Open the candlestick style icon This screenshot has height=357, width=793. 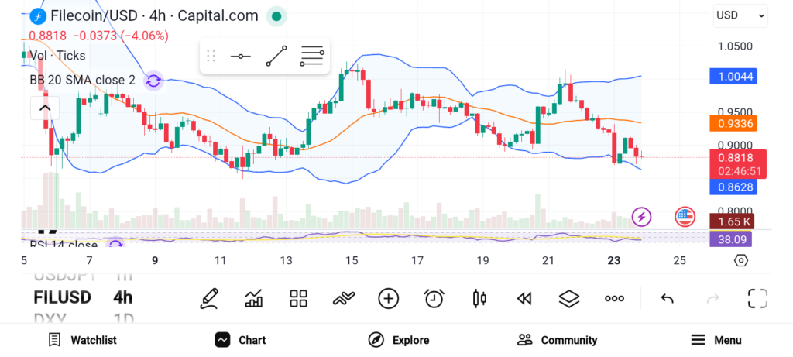479,298
